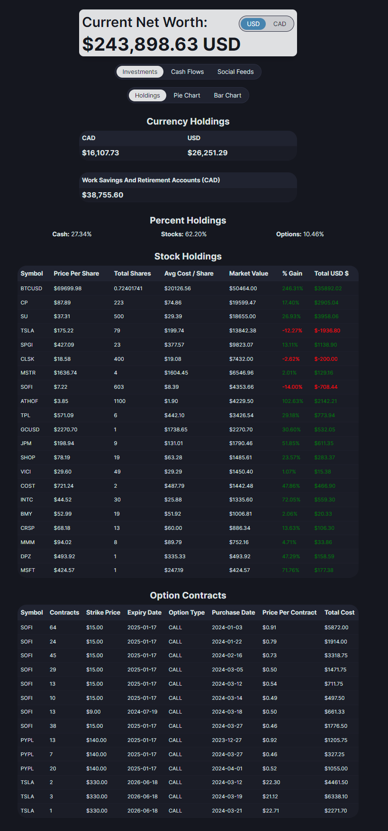This screenshot has width=388, height=831.
Task: Click TSLA option total cost $6338.10
Action: 336,796
